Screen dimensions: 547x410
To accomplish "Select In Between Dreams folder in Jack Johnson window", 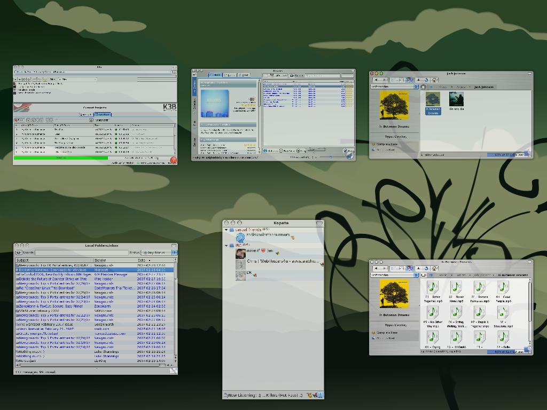I will coord(433,103).
